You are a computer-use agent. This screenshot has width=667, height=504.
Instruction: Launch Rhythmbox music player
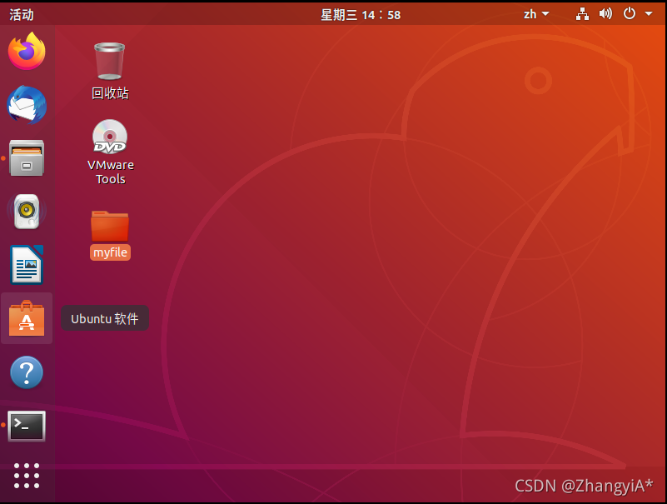27,211
